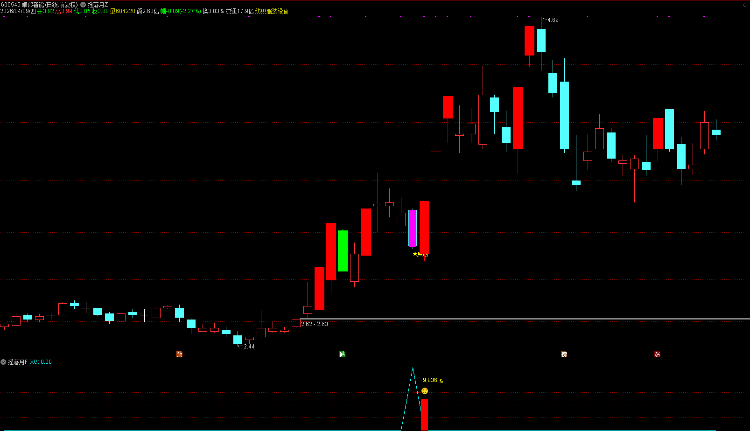
Task: Click the orange 预 marker icon on timeline
Action: [179, 355]
